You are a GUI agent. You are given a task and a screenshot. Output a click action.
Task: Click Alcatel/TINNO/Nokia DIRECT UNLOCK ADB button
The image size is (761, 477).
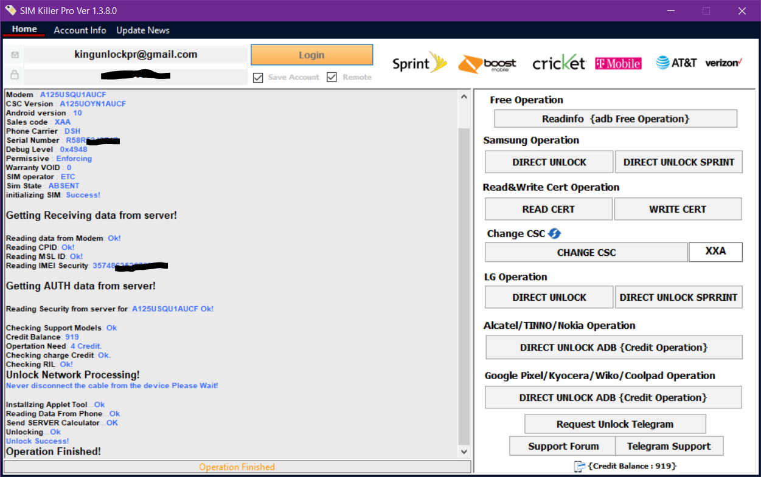coord(614,348)
